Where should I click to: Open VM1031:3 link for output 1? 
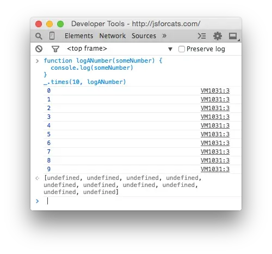215,99
